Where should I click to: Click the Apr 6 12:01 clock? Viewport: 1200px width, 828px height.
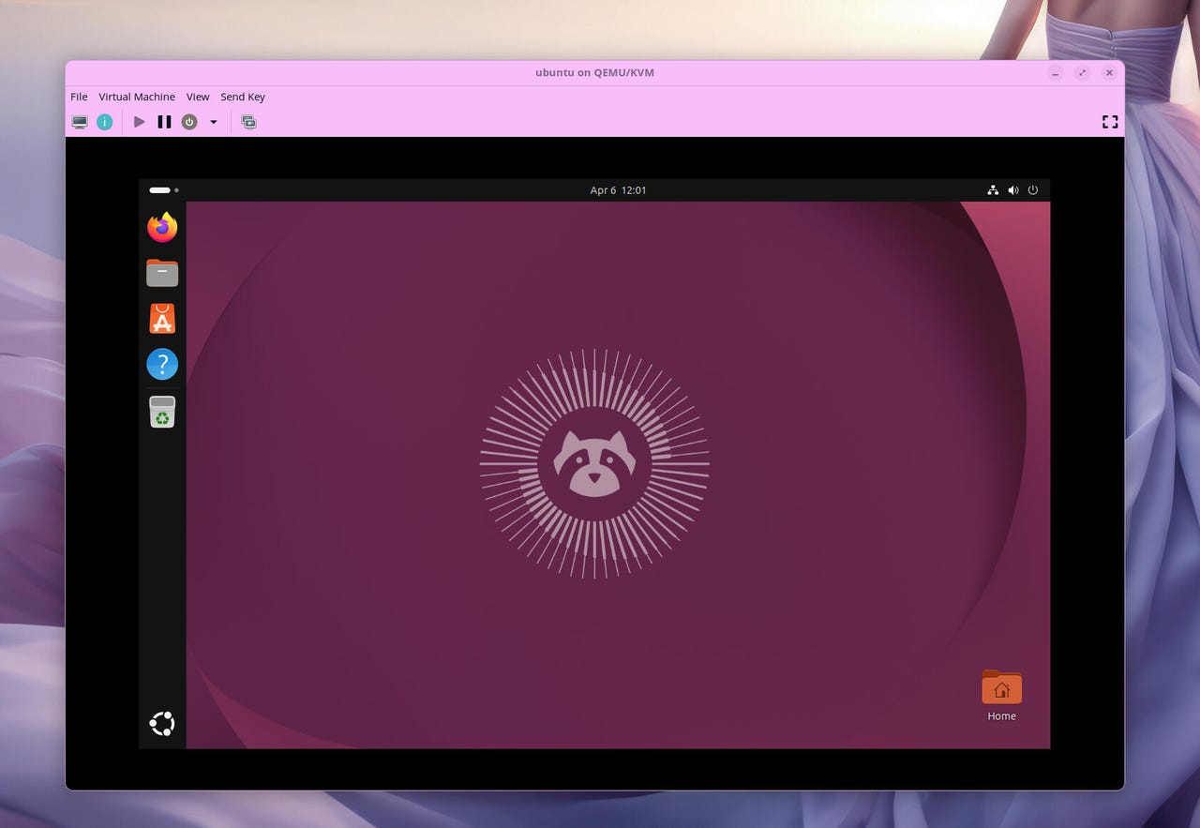[618, 190]
